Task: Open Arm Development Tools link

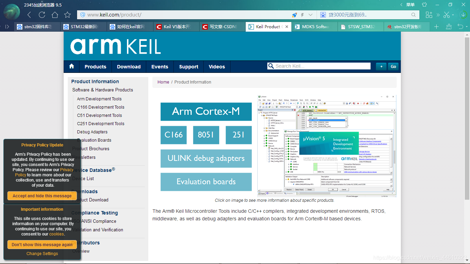Action: click(99, 99)
